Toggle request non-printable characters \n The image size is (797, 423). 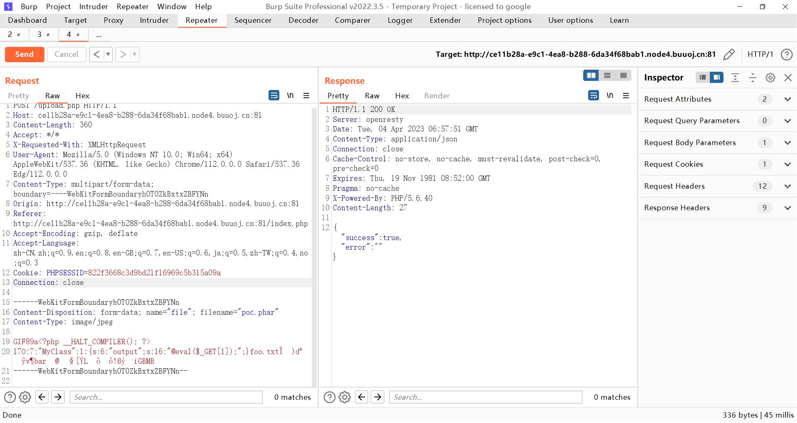(x=290, y=95)
